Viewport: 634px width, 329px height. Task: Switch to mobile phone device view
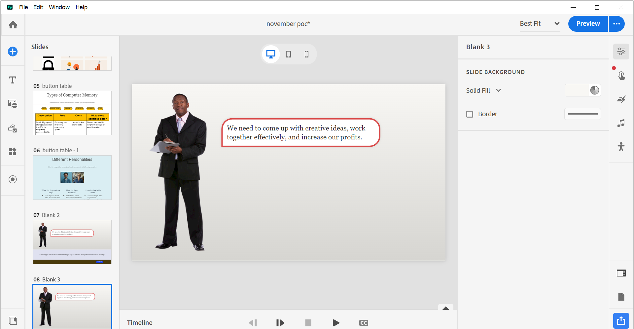coord(306,54)
